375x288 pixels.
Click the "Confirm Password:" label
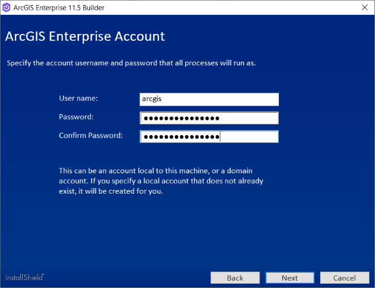pyautogui.click(x=91, y=135)
